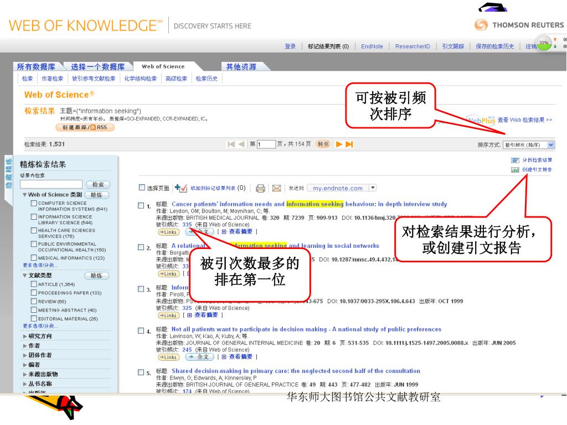The image size is (567, 425).
Task: Click the Thomson Reuters logo
Action: pos(519,25)
